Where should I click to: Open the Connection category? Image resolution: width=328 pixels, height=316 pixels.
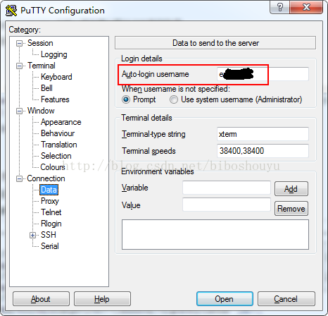tap(46, 178)
